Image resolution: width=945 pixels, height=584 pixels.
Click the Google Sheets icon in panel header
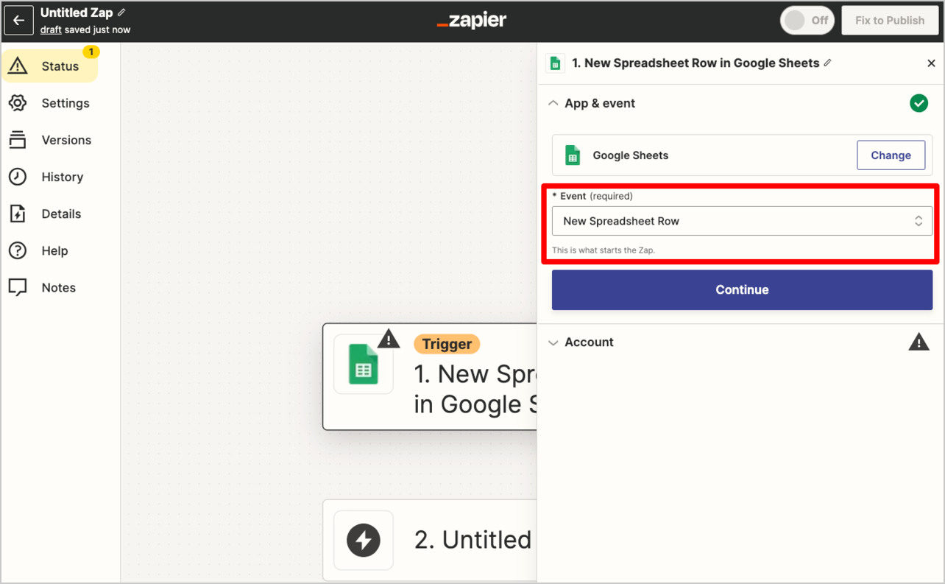coord(555,63)
